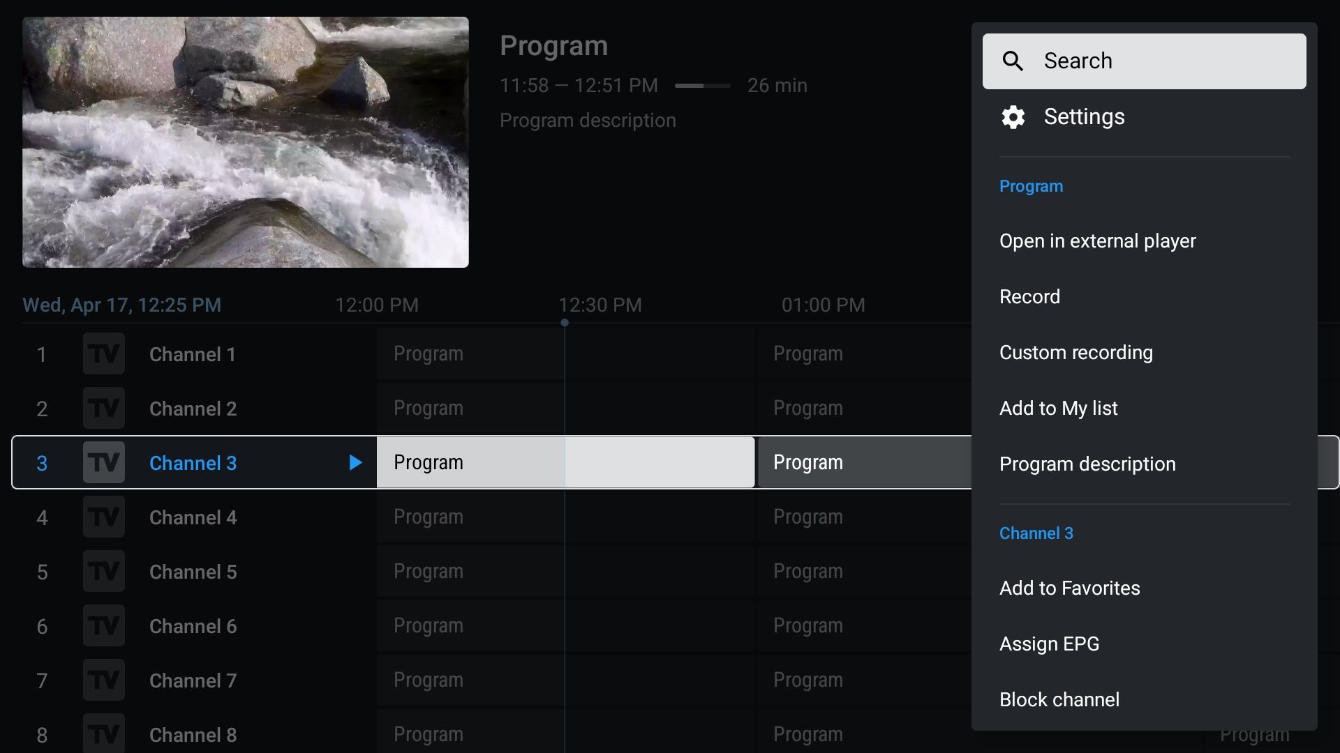This screenshot has width=1340, height=753.
Task: Expand the Program section in sidebar
Action: click(1031, 185)
